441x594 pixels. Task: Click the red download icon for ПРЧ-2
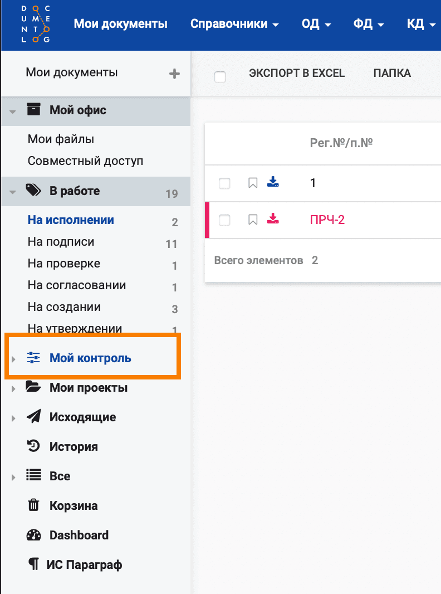click(x=273, y=219)
